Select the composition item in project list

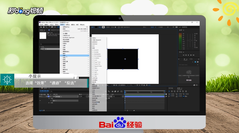click(x=50, y=49)
